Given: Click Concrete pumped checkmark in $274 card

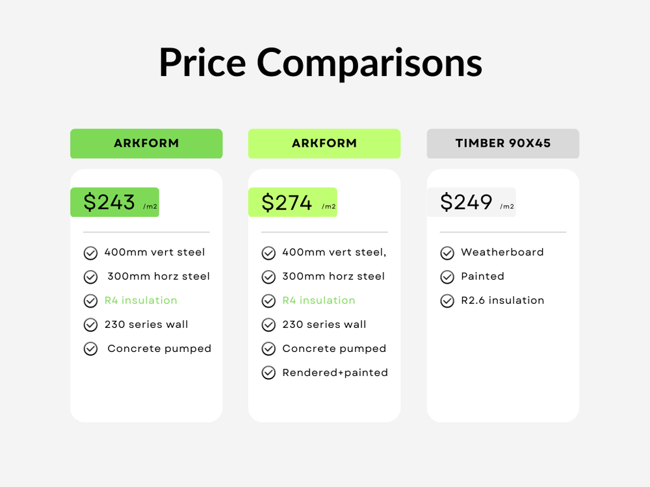Looking at the screenshot, I should point(268,349).
